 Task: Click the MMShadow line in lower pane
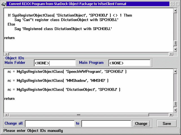pos(58,81)
